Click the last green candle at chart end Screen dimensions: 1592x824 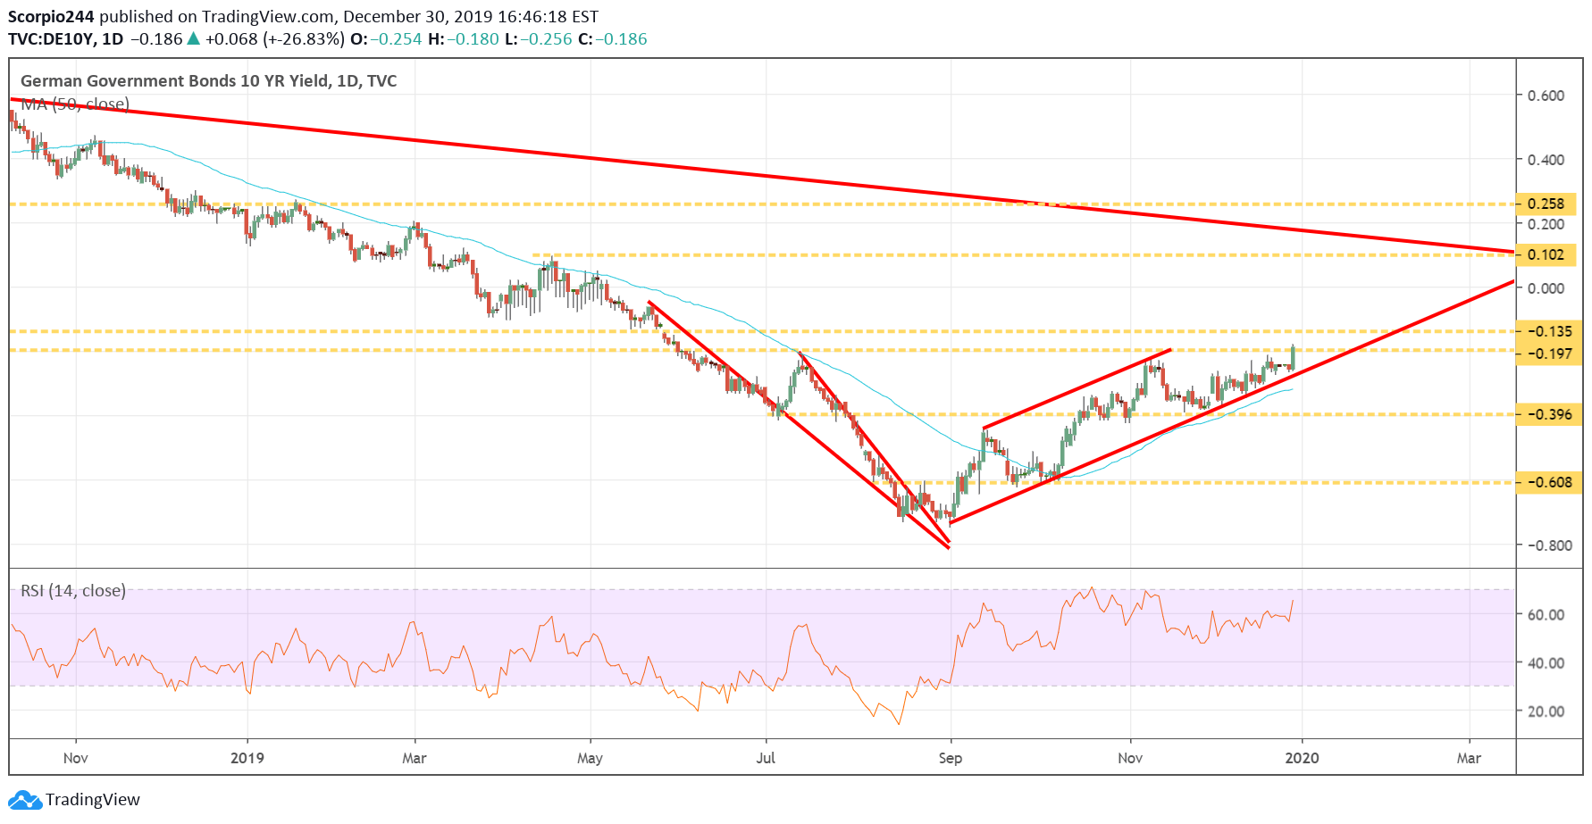[x=1293, y=356]
